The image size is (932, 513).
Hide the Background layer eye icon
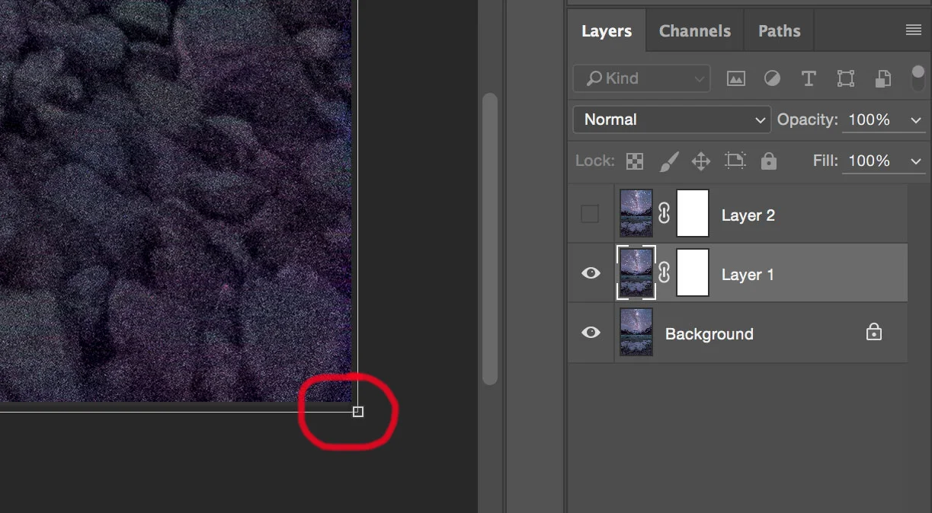coord(591,333)
